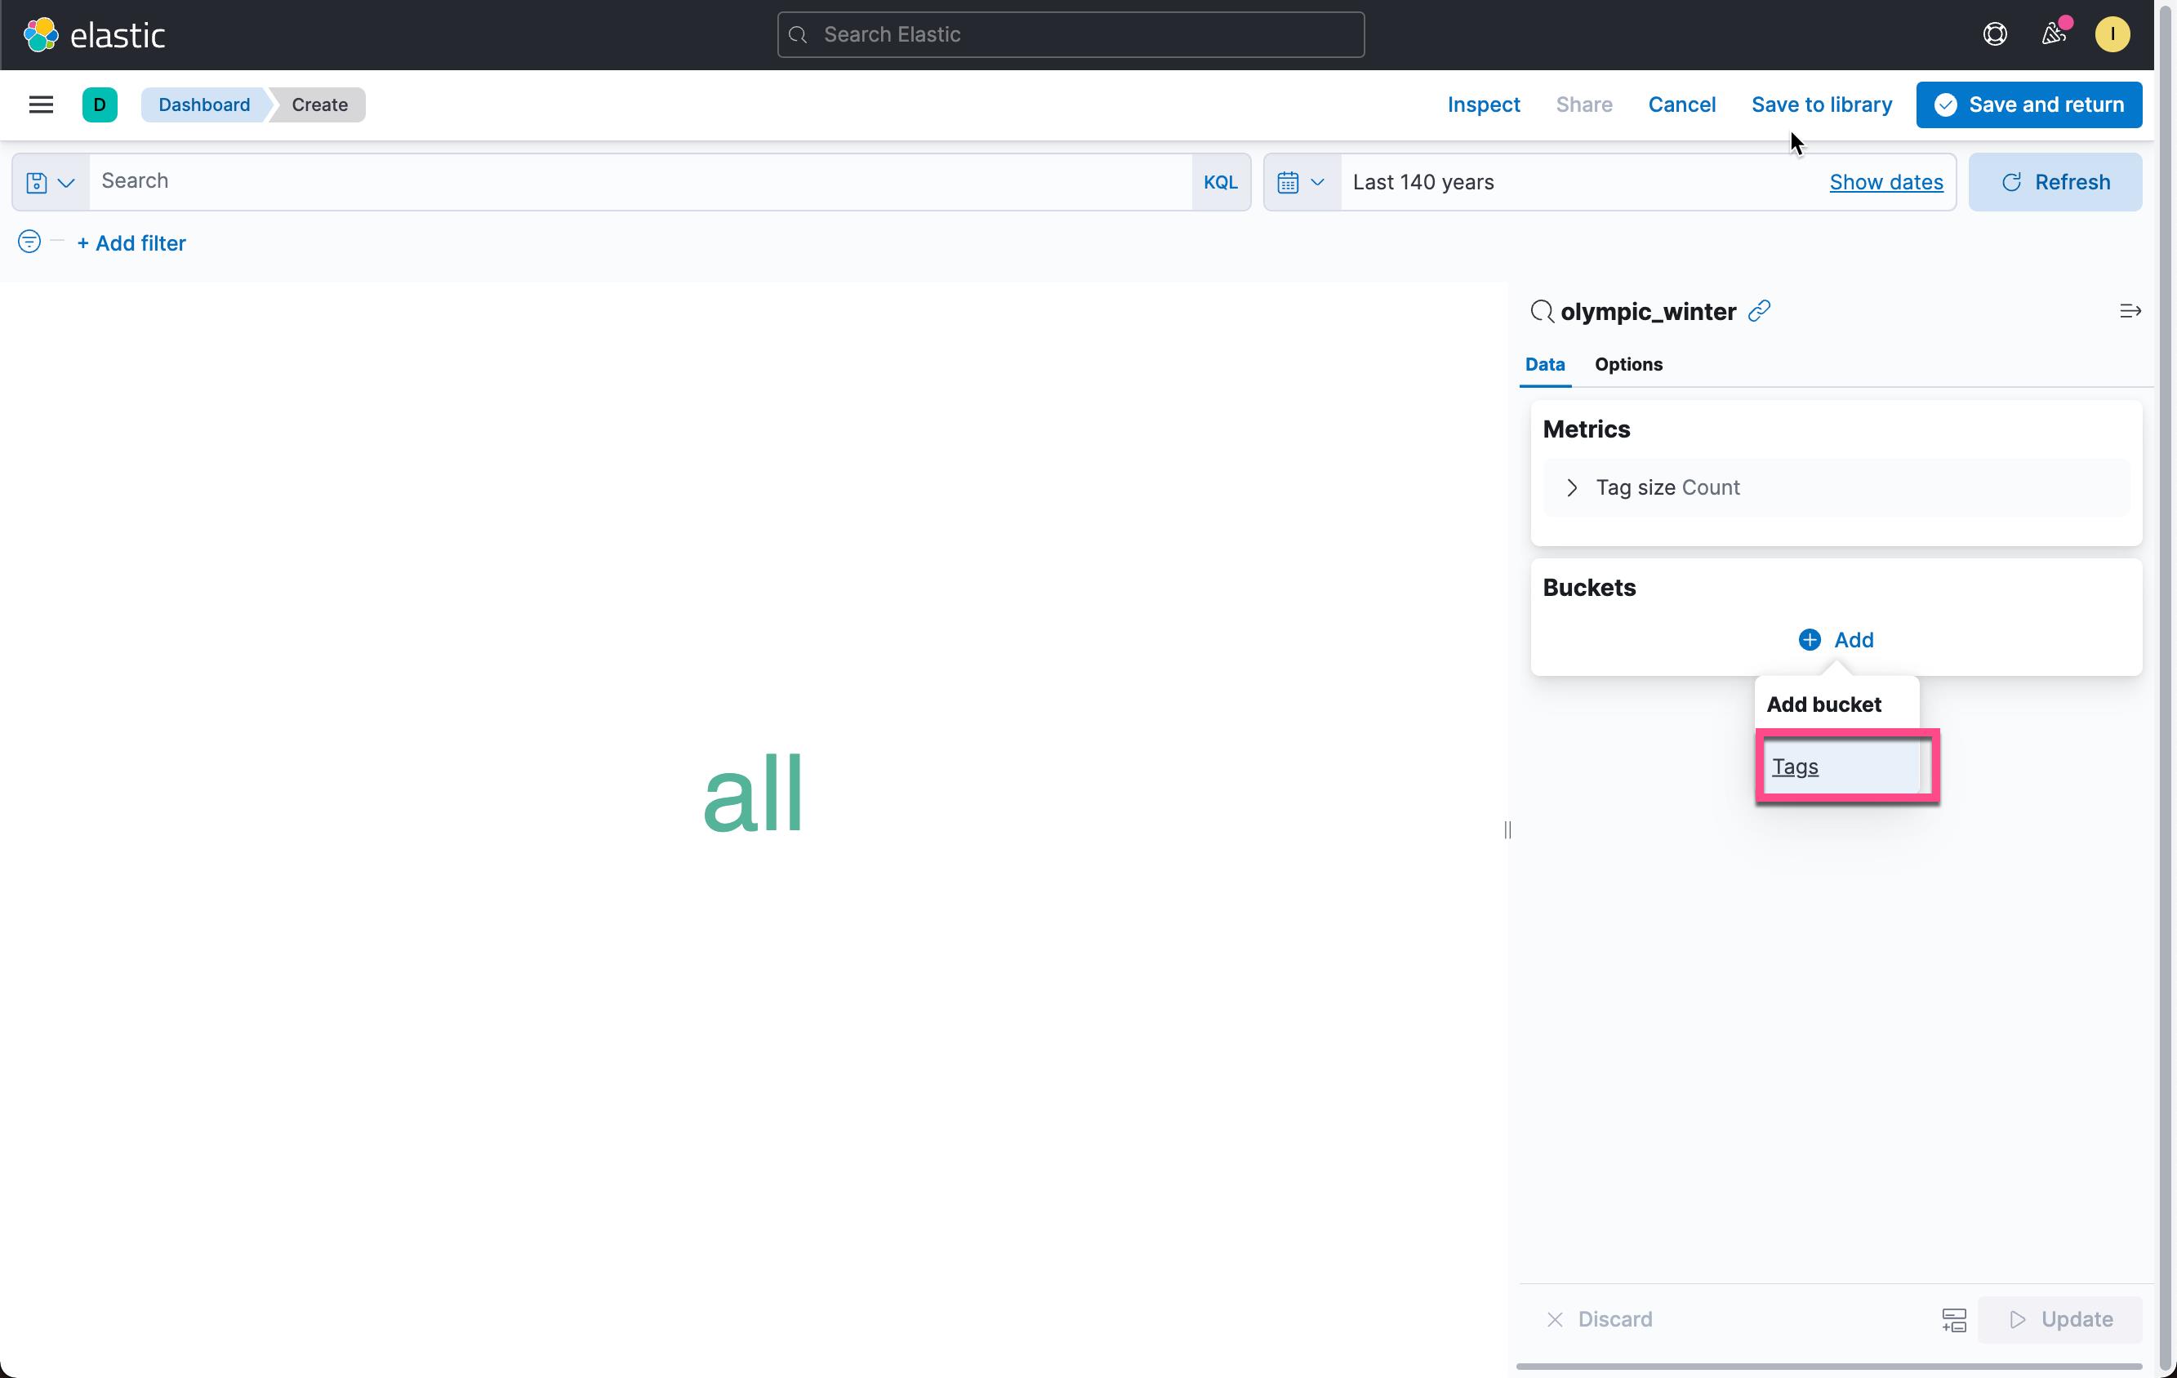Click the Show dates link
Image resolution: width=2177 pixels, height=1378 pixels.
pos(1886,183)
